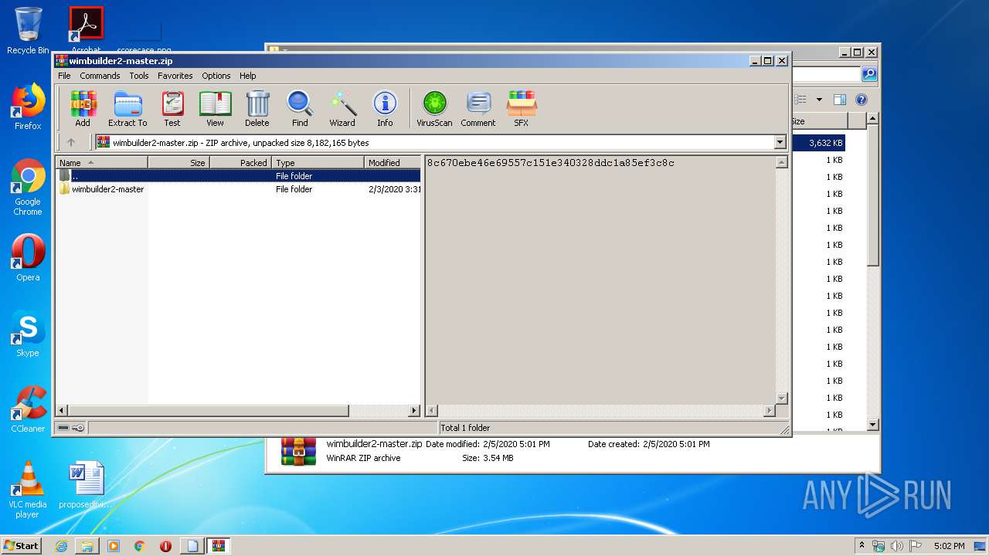The width and height of the screenshot is (989, 556).
Task: Launch the Wizard tool
Action: [x=342, y=108]
